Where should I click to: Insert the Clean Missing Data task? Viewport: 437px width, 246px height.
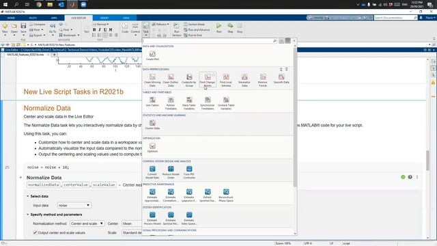point(152,80)
